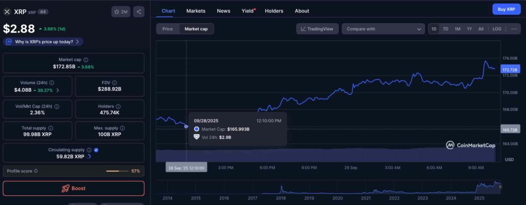Click the AI icon beside price question
Image resolution: width=526 pixels, height=205 pixels.
[9, 42]
